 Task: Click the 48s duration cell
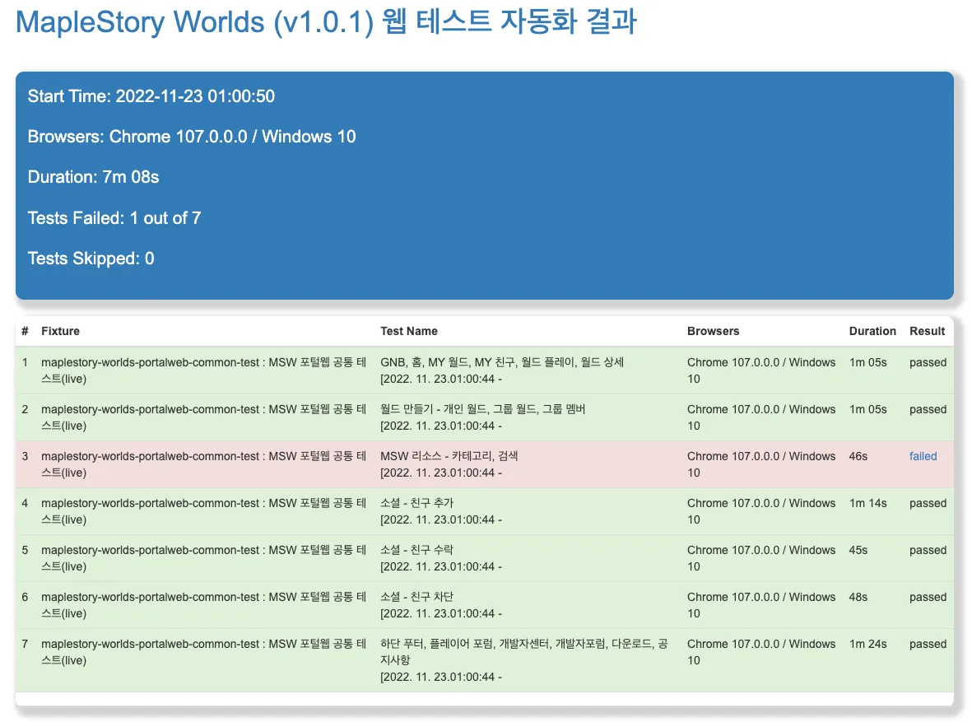pos(858,597)
